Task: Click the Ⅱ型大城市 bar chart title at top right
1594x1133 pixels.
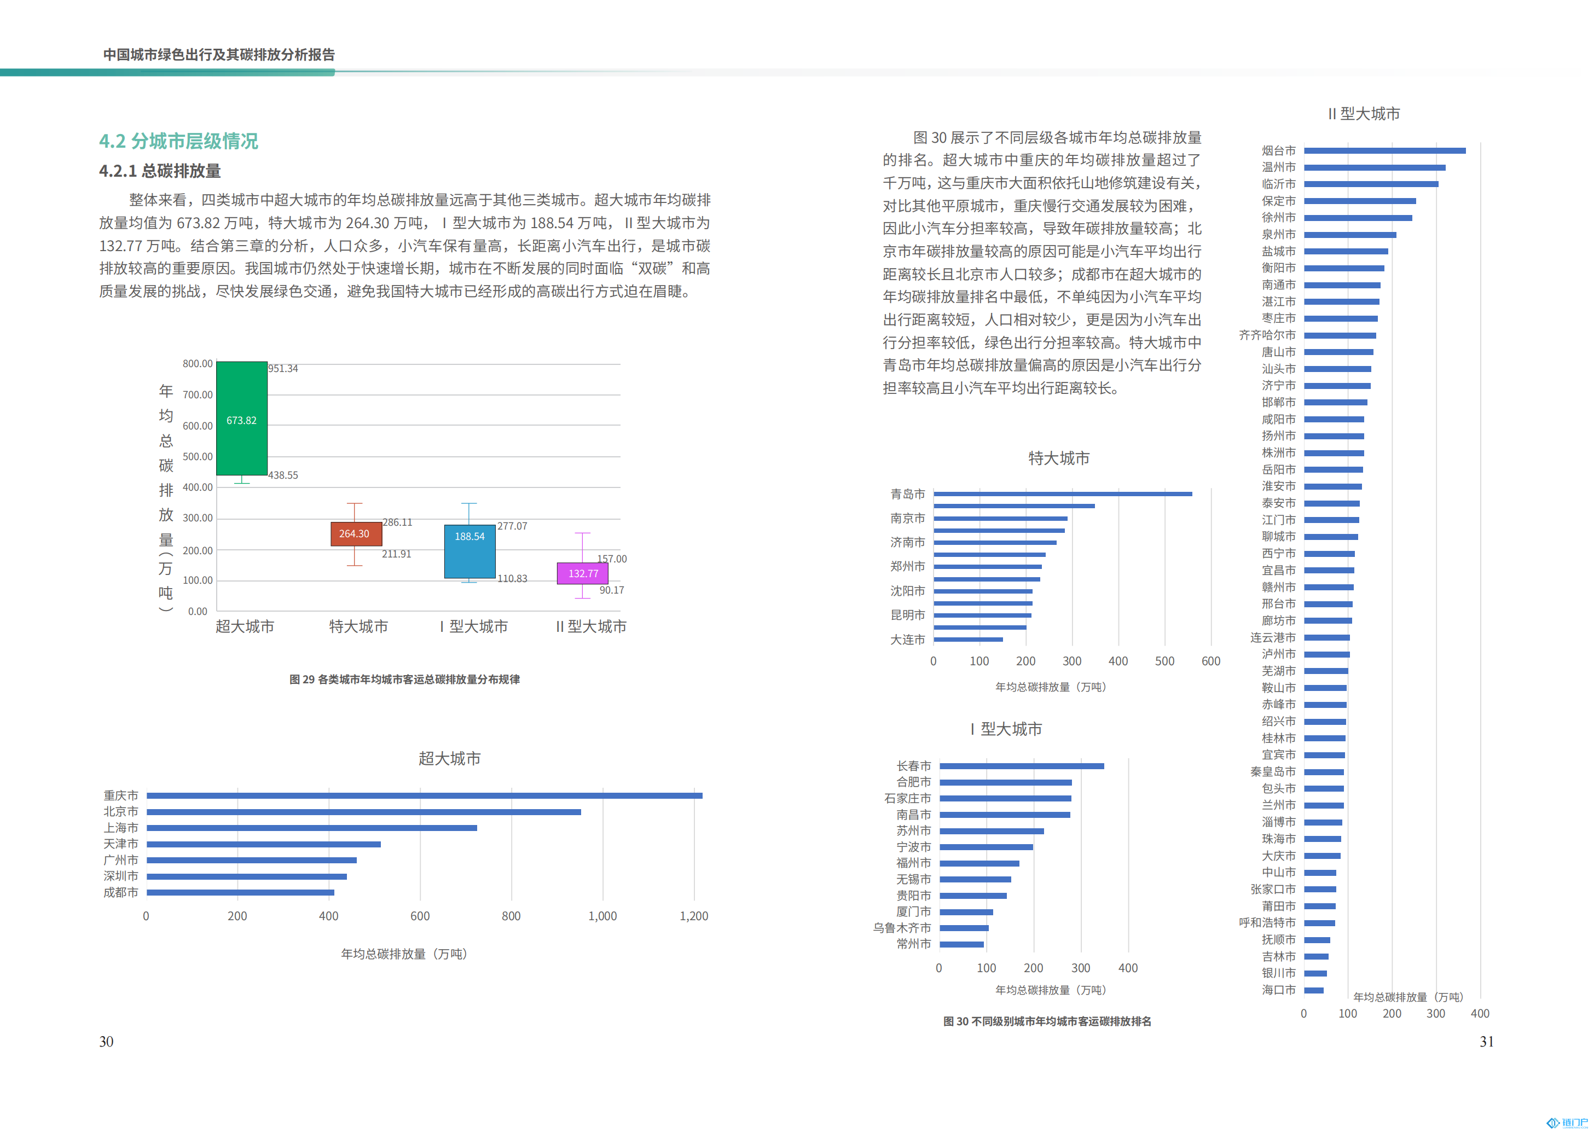Action: point(1364,114)
